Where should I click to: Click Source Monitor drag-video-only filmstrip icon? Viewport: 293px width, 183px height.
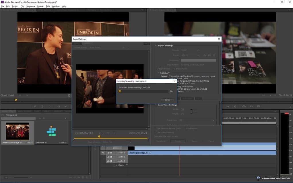(x=69, y=95)
